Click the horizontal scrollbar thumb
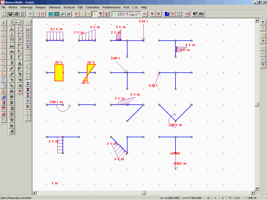The image size is (267, 200). pos(143,192)
